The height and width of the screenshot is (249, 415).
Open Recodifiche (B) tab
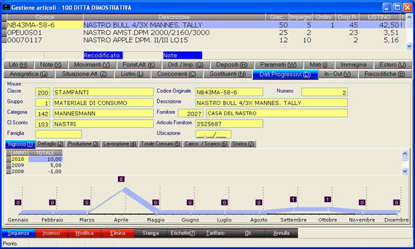pos(385,74)
